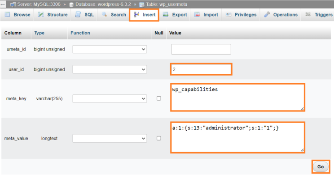The width and height of the screenshot is (334, 179).
Task: Open the wordpress-6.3.2 database breadcrumb link
Action: [x=103, y=4]
